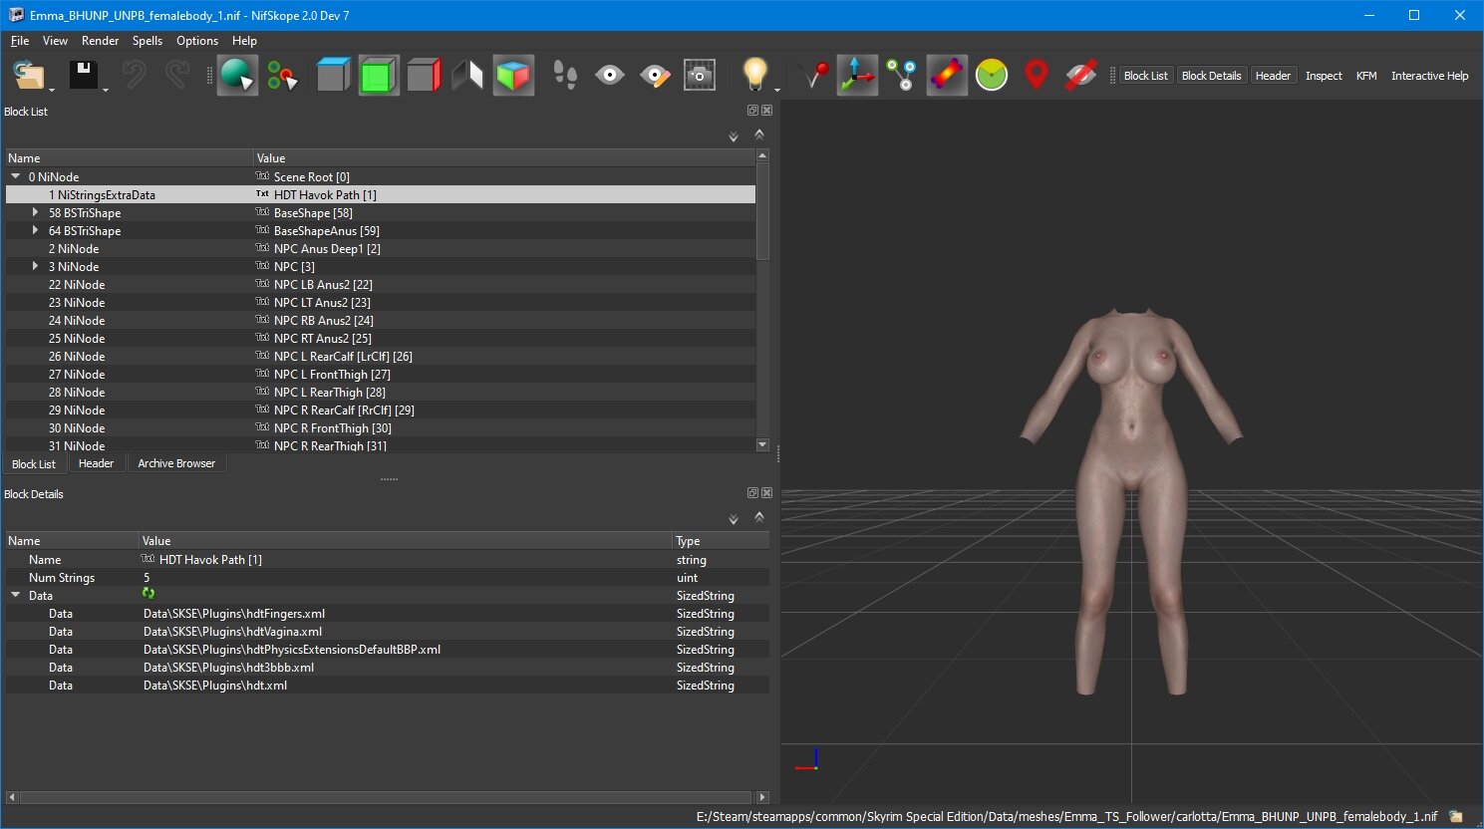The width and height of the screenshot is (1484, 829).
Task: Collapse the 0 NiNode tree root
Action: [x=16, y=176]
